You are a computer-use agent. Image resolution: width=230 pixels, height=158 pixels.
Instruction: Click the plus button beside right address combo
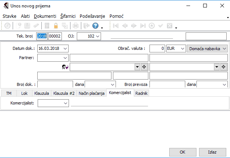(224, 67)
